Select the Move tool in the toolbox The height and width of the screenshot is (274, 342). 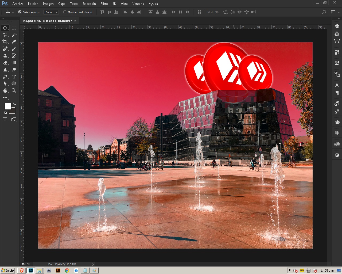pyautogui.click(x=5, y=28)
